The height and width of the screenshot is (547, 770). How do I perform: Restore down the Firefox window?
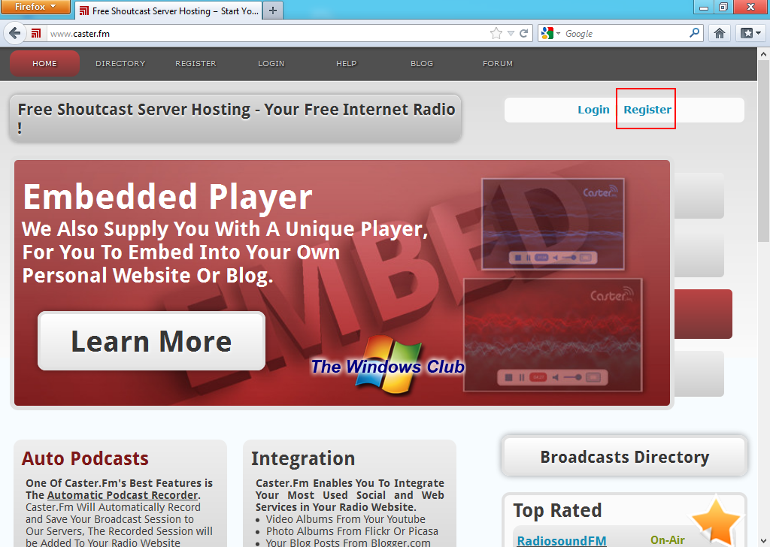tap(723, 7)
